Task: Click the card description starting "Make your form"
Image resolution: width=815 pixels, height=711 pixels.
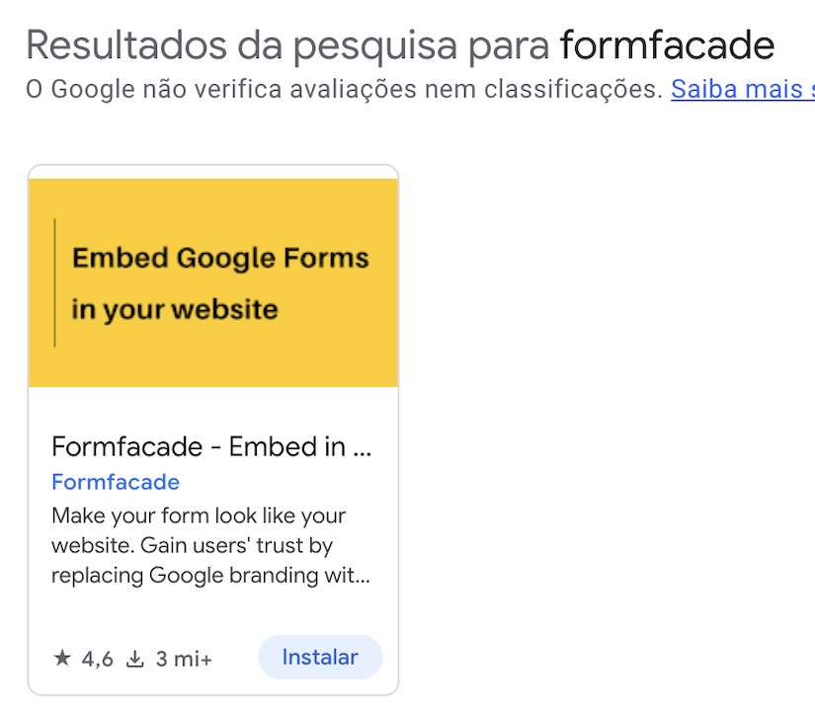Action: point(199,515)
